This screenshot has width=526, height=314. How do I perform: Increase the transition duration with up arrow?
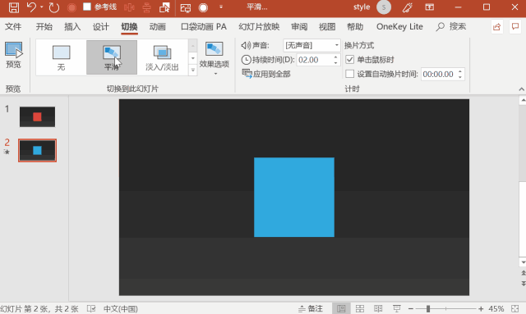click(336, 57)
